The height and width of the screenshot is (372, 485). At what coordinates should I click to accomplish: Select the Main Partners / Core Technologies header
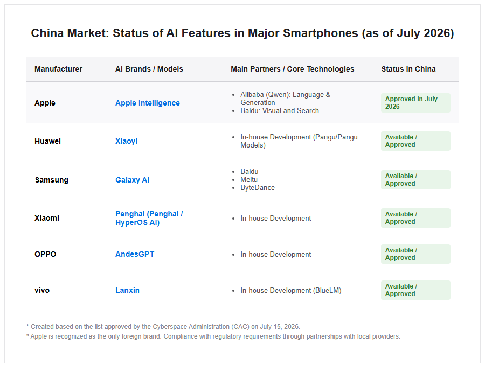click(292, 69)
